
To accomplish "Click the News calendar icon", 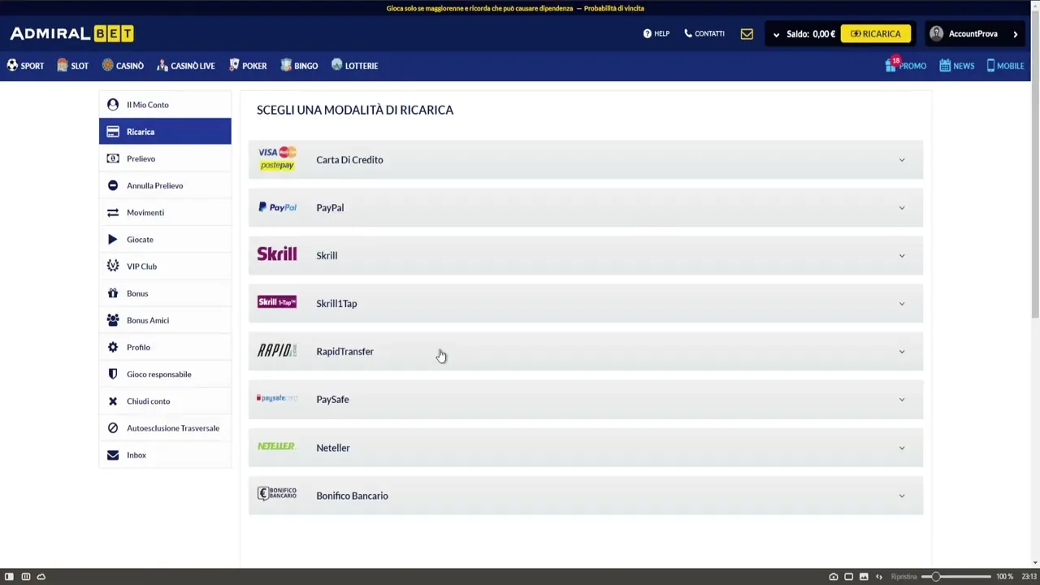I will (945, 66).
